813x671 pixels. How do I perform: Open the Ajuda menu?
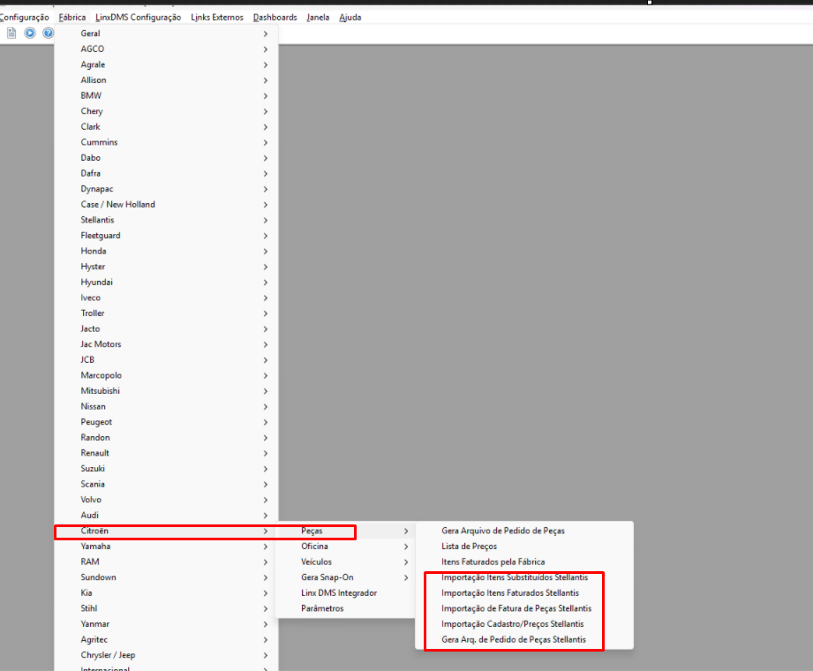coord(350,17)
